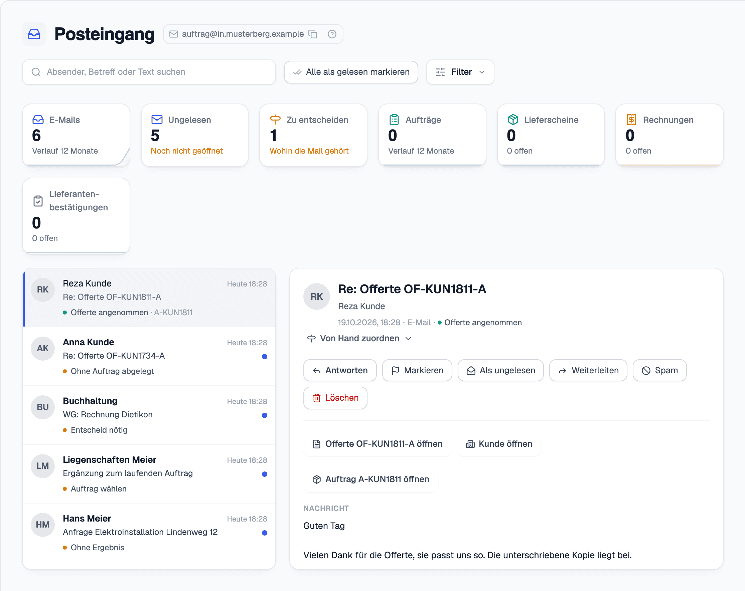The width and height of the screenshot is (745, 591).
Task: Click the Zu entscheiden signpost icon
Action: tap(275, 120)
